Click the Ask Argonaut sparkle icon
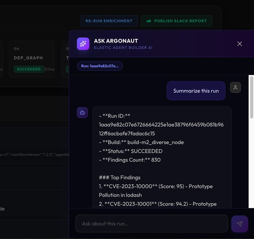This screenshot has height=239, width=254. coord(83,44)
